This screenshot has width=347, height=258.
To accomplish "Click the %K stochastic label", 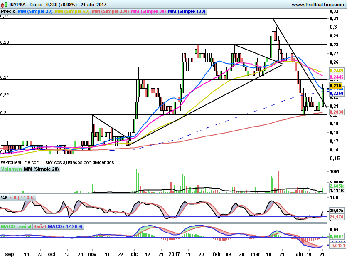I will [x=5, y=198].
